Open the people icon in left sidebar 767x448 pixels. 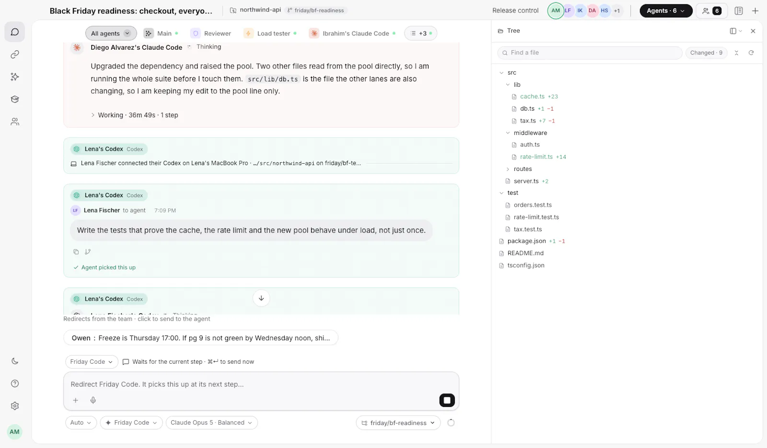tap(15, 122)
